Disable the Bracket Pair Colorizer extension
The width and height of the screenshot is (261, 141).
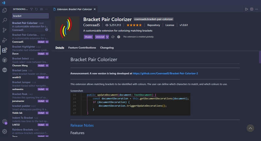coord(88,37)
